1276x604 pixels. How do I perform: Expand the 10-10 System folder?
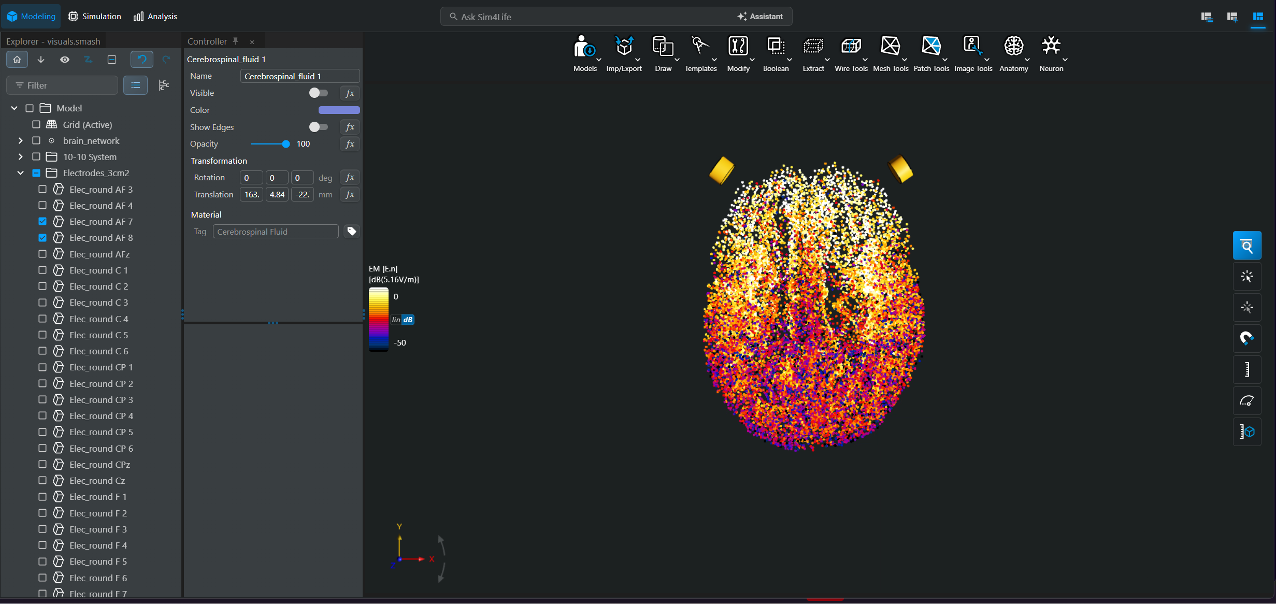pyautogui.click(x=20, y=157)
